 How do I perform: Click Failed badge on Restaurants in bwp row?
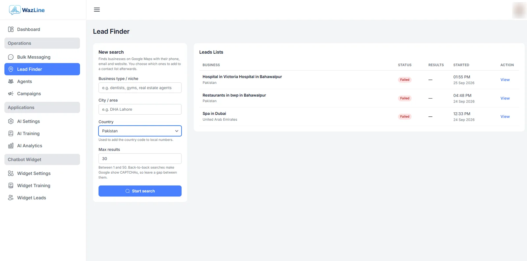[405, 98]
